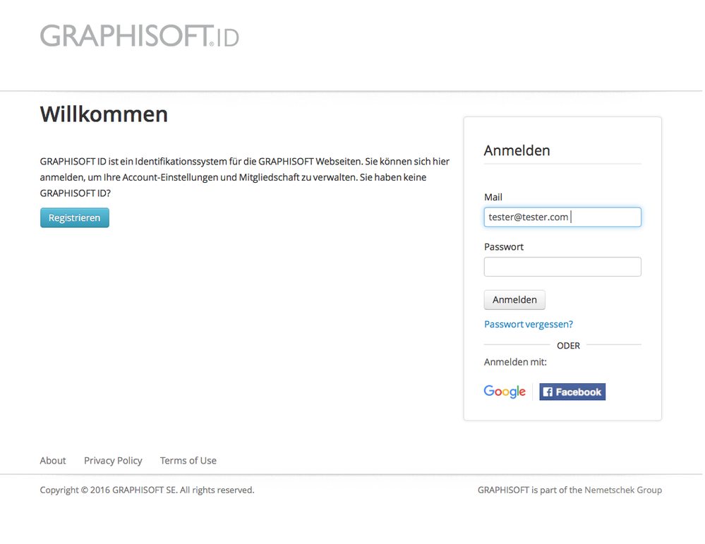Click the Passwort field label

point(504,247)
